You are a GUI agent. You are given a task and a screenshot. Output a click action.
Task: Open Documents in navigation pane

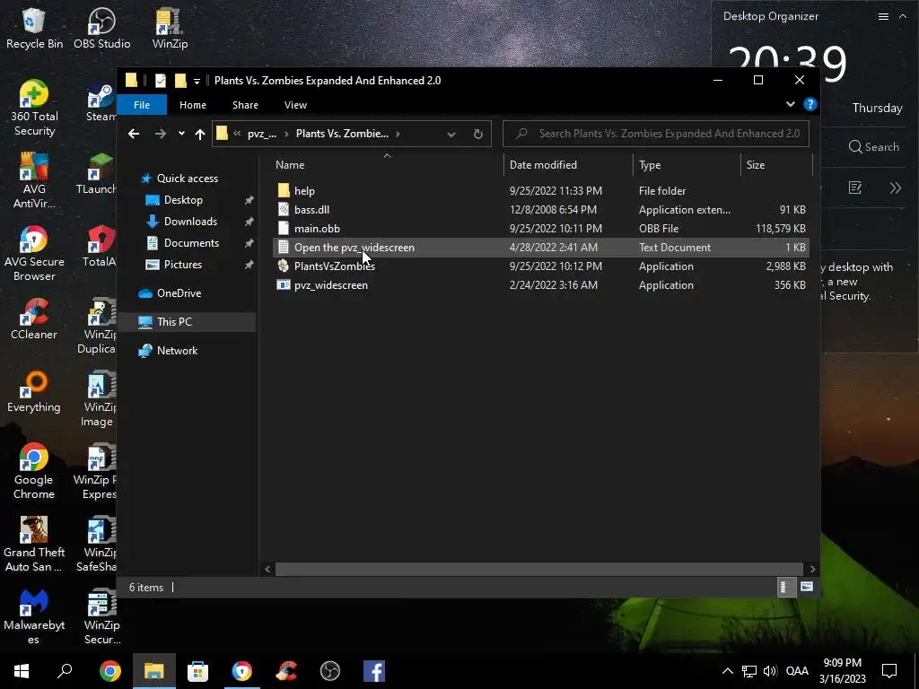[x=191, y=242]
